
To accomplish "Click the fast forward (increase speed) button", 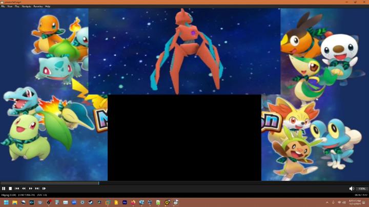I will click(x=31, y=189).
